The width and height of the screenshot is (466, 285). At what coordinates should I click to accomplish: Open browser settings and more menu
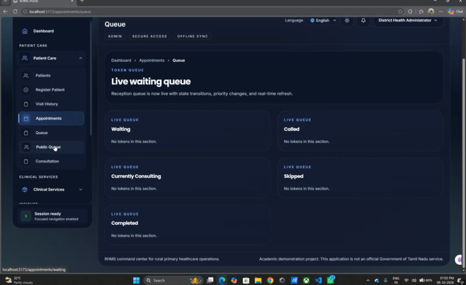tap(441, 12)
